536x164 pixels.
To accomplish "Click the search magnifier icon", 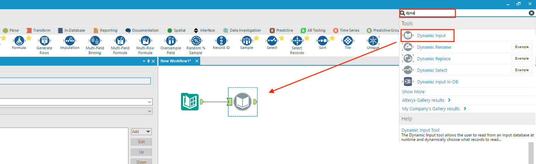I will click(402, 13).
